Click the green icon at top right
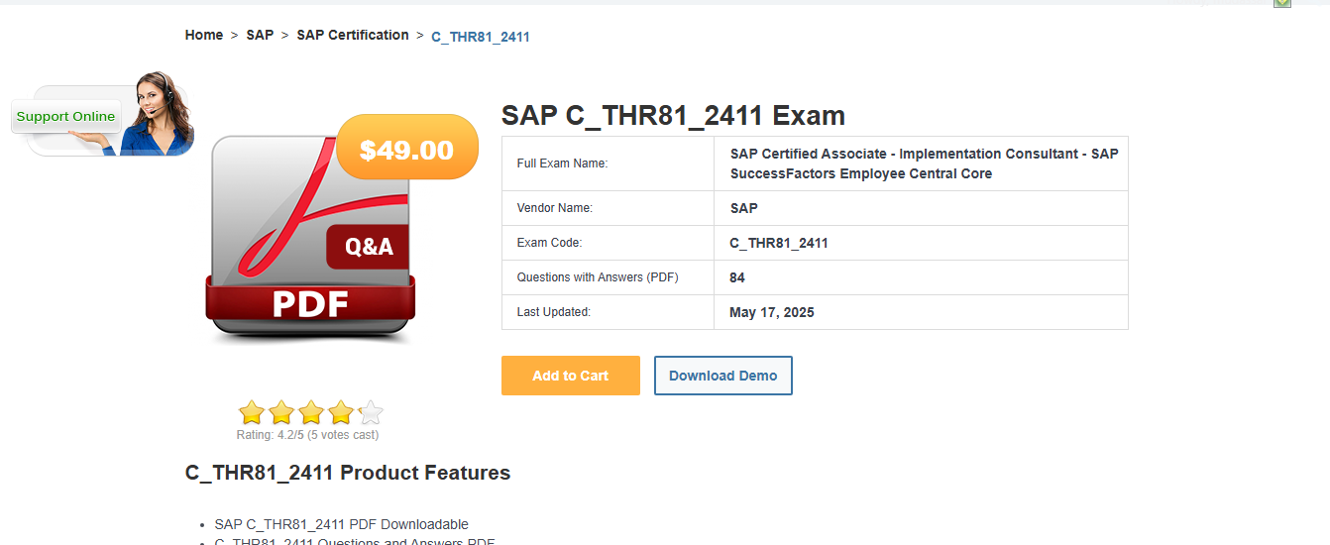 point(1282,3)
